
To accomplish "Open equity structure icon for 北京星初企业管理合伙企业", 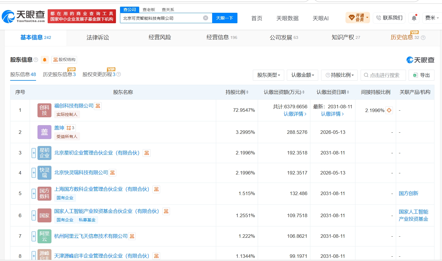I will click(x=146, y=153).
